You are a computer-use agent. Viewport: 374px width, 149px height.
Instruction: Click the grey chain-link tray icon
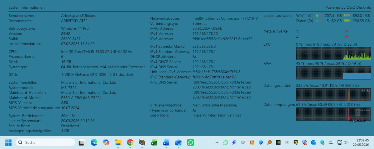(287, 142)
